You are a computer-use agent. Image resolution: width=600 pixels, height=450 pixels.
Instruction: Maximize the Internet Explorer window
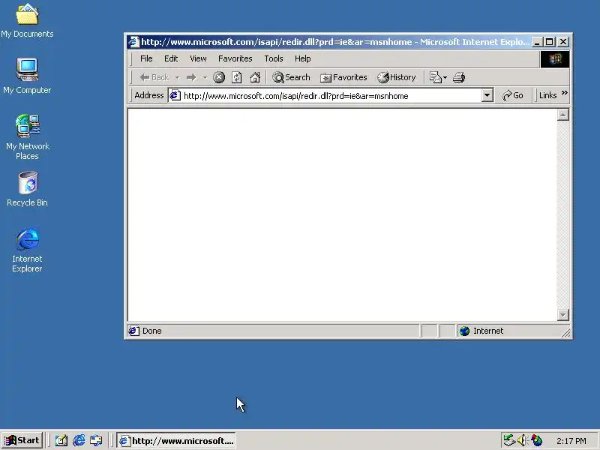coord(550,42)
